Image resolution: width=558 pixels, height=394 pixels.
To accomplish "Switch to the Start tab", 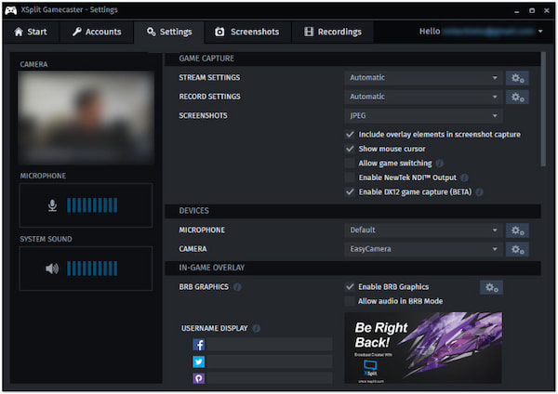I will [31, 32].
